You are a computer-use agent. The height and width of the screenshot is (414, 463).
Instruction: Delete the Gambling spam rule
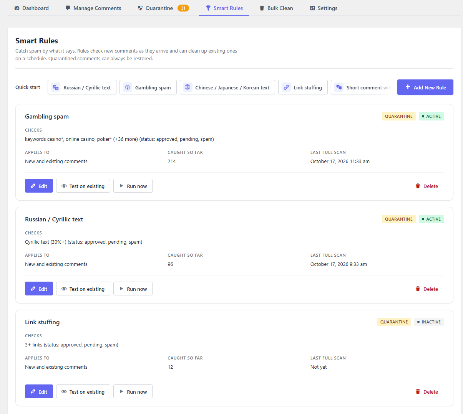click(426, 186)
